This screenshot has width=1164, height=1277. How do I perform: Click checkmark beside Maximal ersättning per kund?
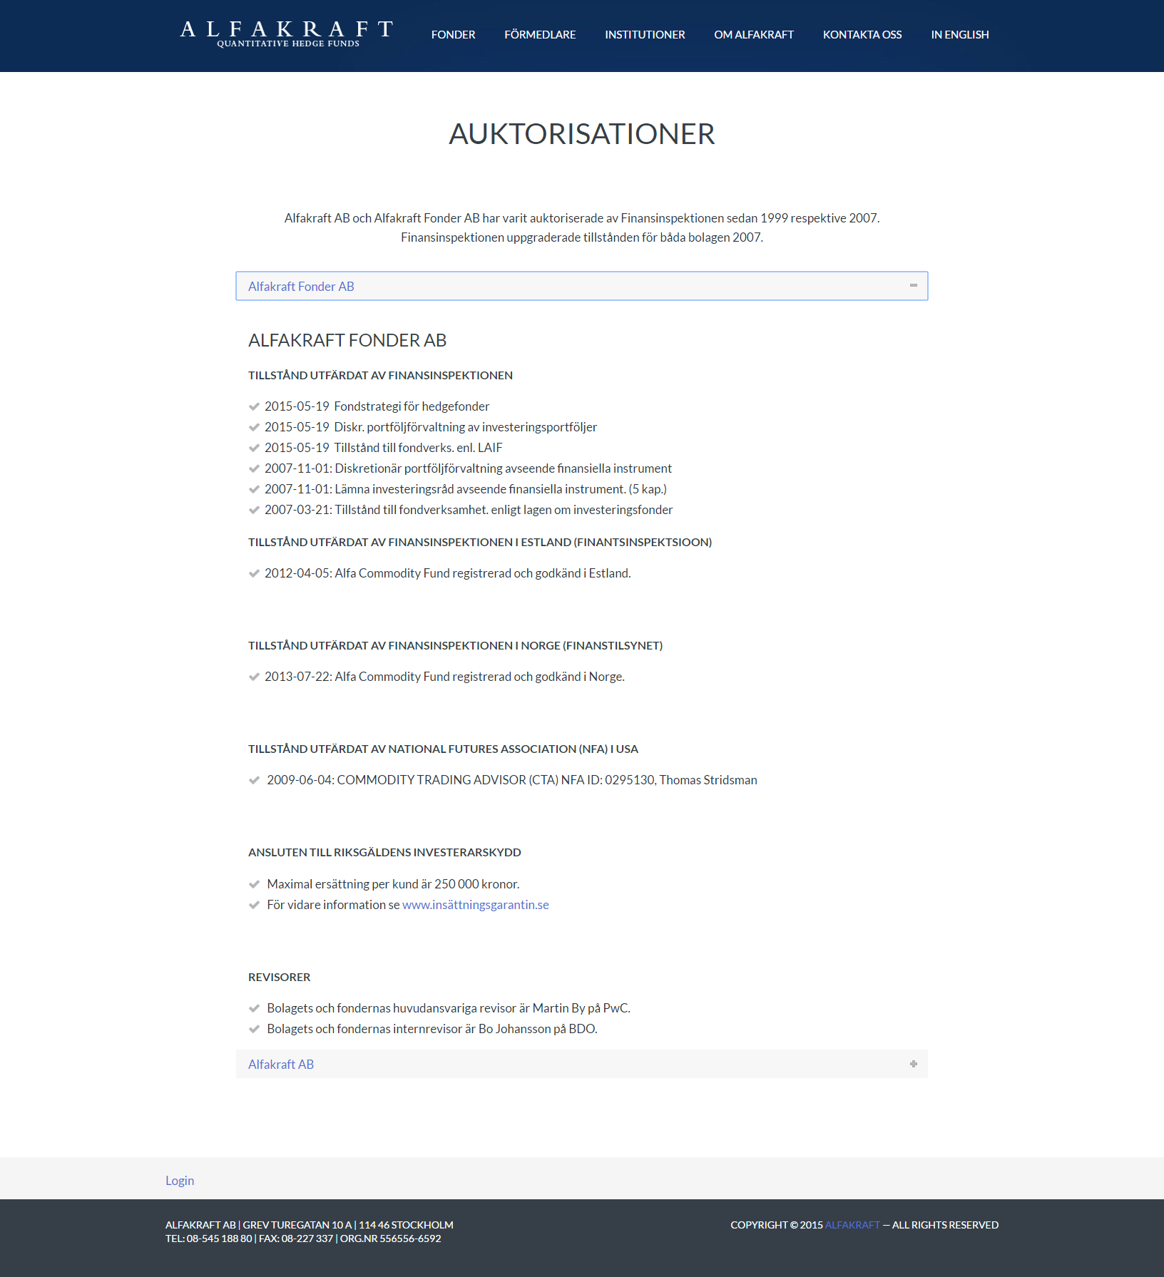[x=254, y=884]
